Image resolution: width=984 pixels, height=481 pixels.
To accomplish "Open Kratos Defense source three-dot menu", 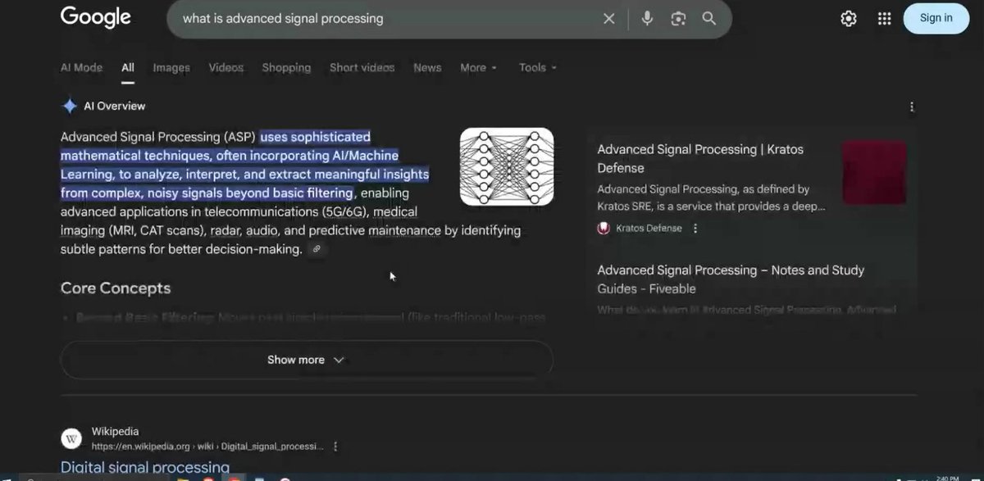I will click(695, 229).
